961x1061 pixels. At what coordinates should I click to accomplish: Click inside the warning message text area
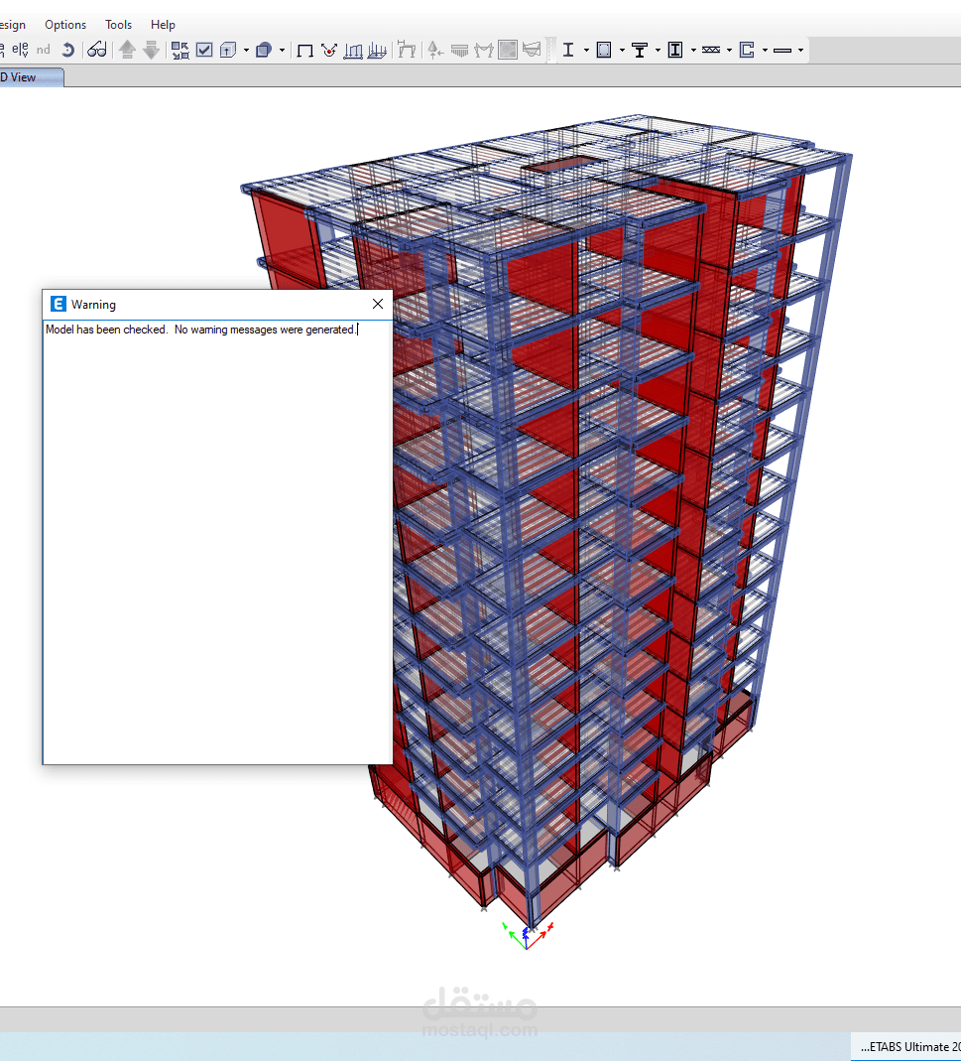point(218,542)
